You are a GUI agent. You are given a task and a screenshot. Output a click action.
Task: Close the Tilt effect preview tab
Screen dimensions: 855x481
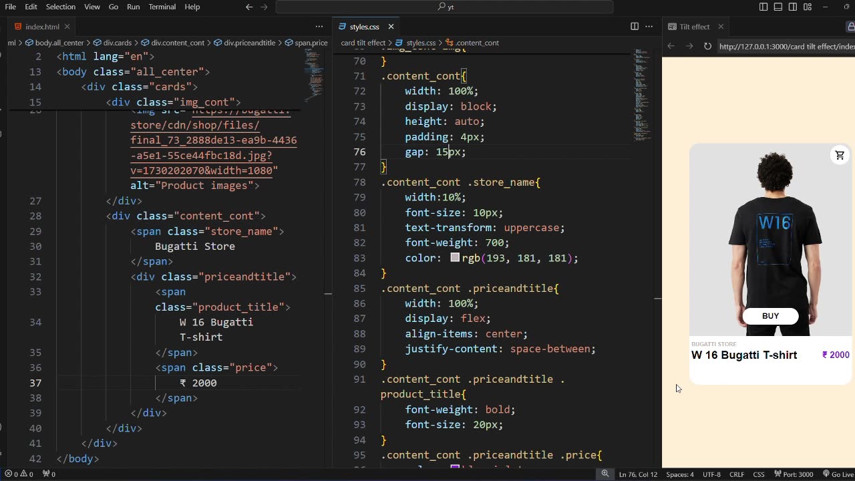coord(721,27)
